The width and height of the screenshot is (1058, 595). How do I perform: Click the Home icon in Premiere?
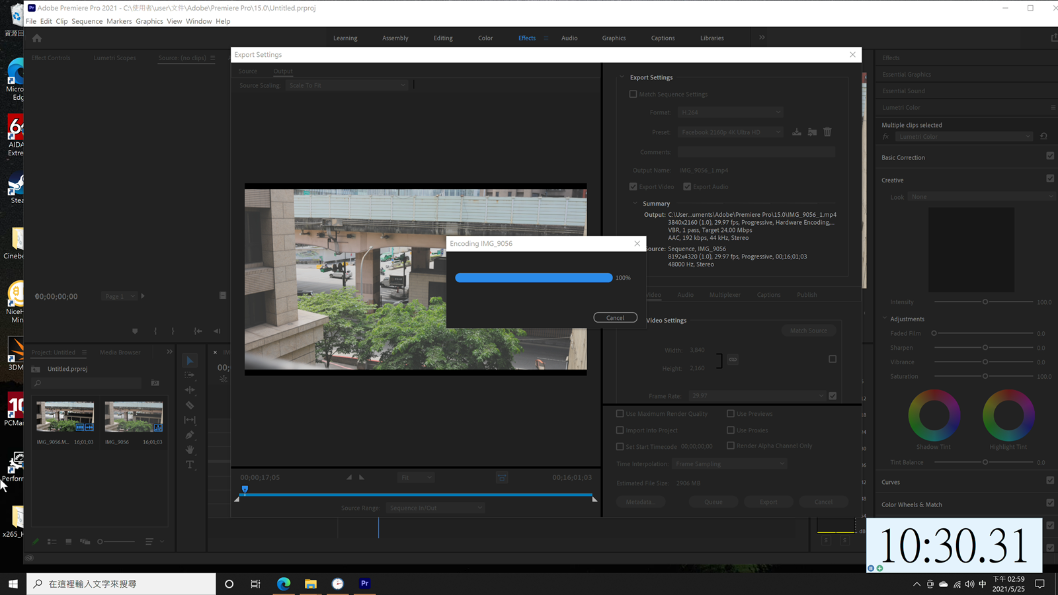tap(37, 38)
